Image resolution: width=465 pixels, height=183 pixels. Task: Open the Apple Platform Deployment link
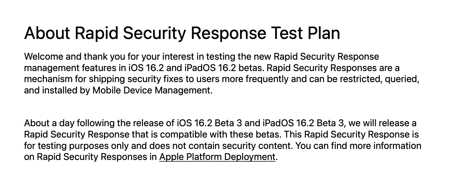(x=217, y=157)
